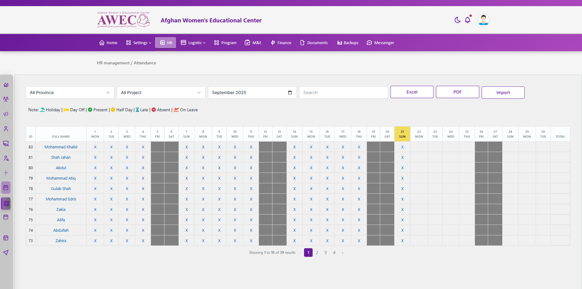Open the megaphone announcements icon in sidebar
The width and height of the screenshot is (582, 289).
(x=6, y=114)
